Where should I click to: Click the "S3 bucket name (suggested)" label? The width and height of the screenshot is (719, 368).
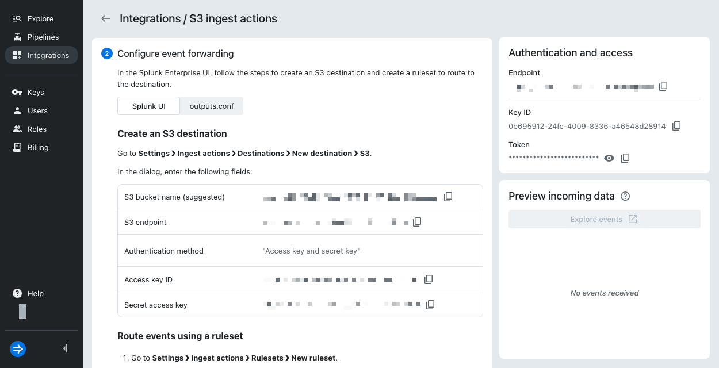(174, 197)
